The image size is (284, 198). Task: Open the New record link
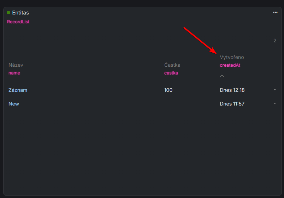14,104
